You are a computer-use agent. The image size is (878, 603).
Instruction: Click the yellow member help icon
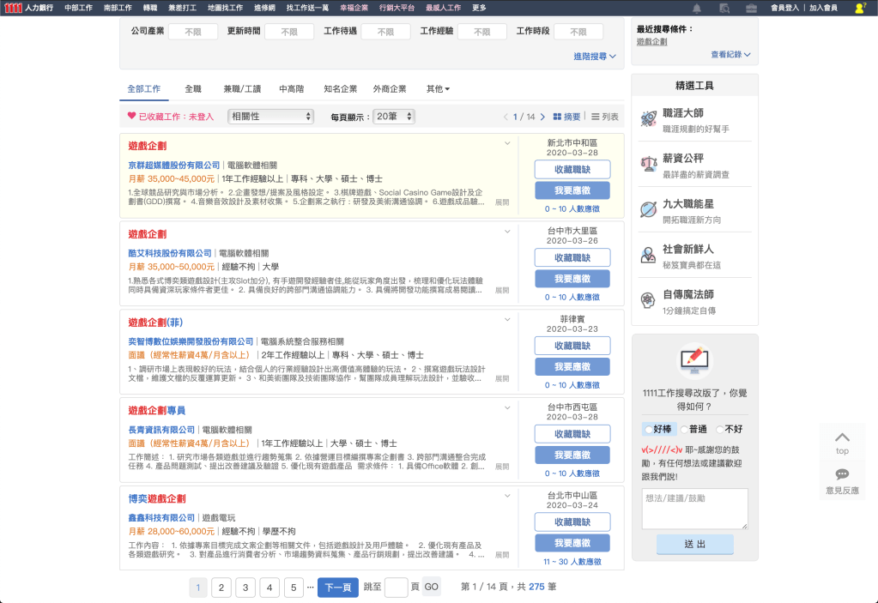(860, 8)
